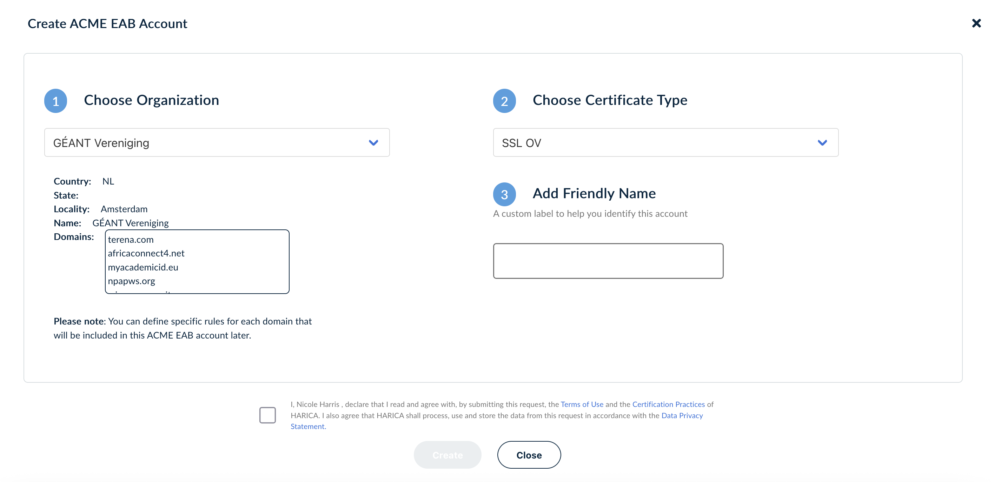Close the dialog with the X icon
994x482 pixels.
coord(976,24)
